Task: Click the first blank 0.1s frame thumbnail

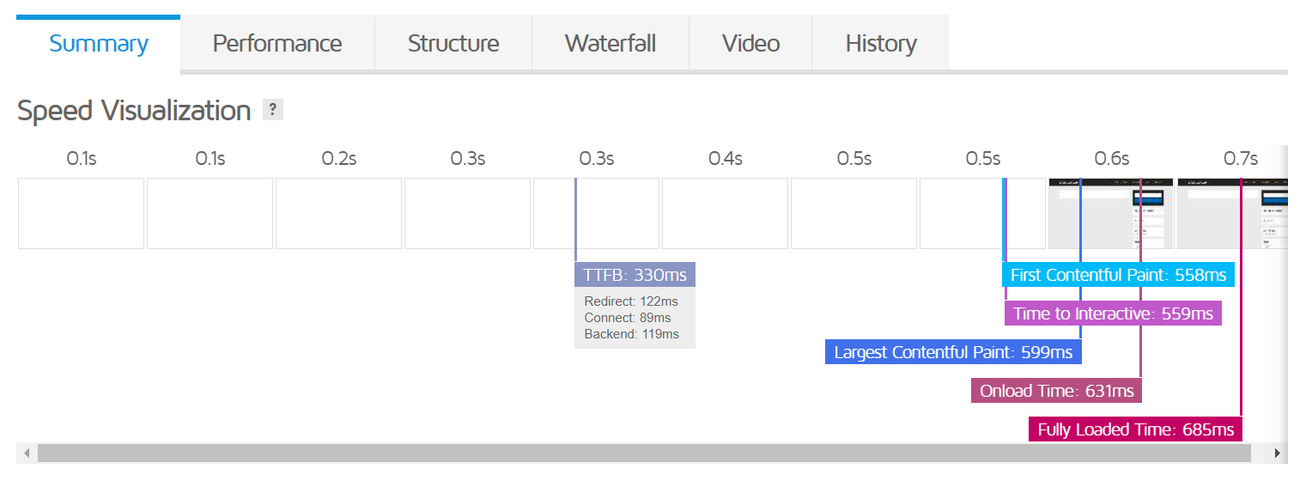Action: pyautogui.click(x=81, y=214)
